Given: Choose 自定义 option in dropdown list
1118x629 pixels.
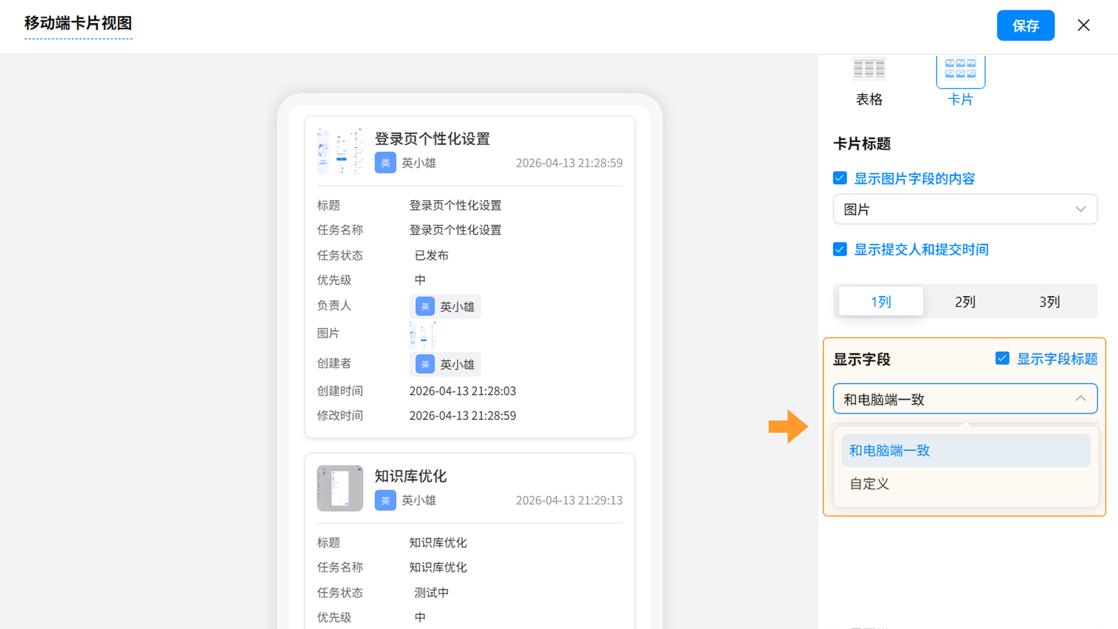Looking at the screenshot, I should 869,484.
